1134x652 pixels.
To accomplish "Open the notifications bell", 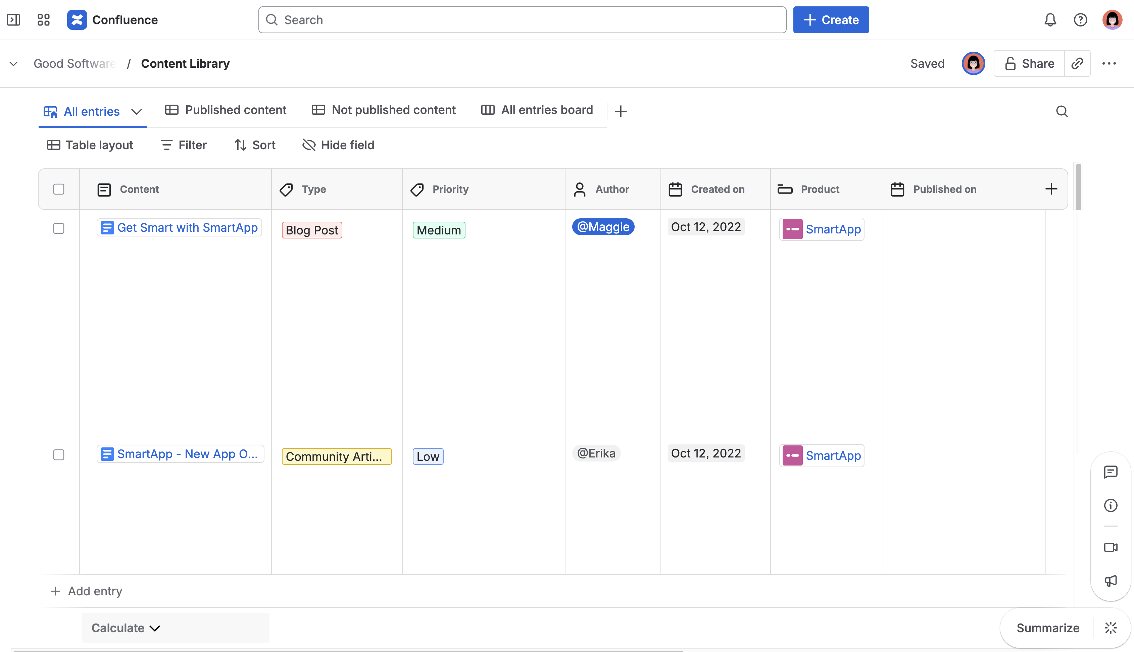I will coord(1050,20).
